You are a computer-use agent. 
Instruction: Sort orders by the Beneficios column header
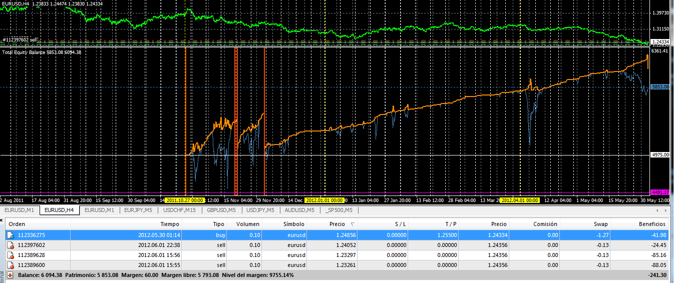[651, 224]
